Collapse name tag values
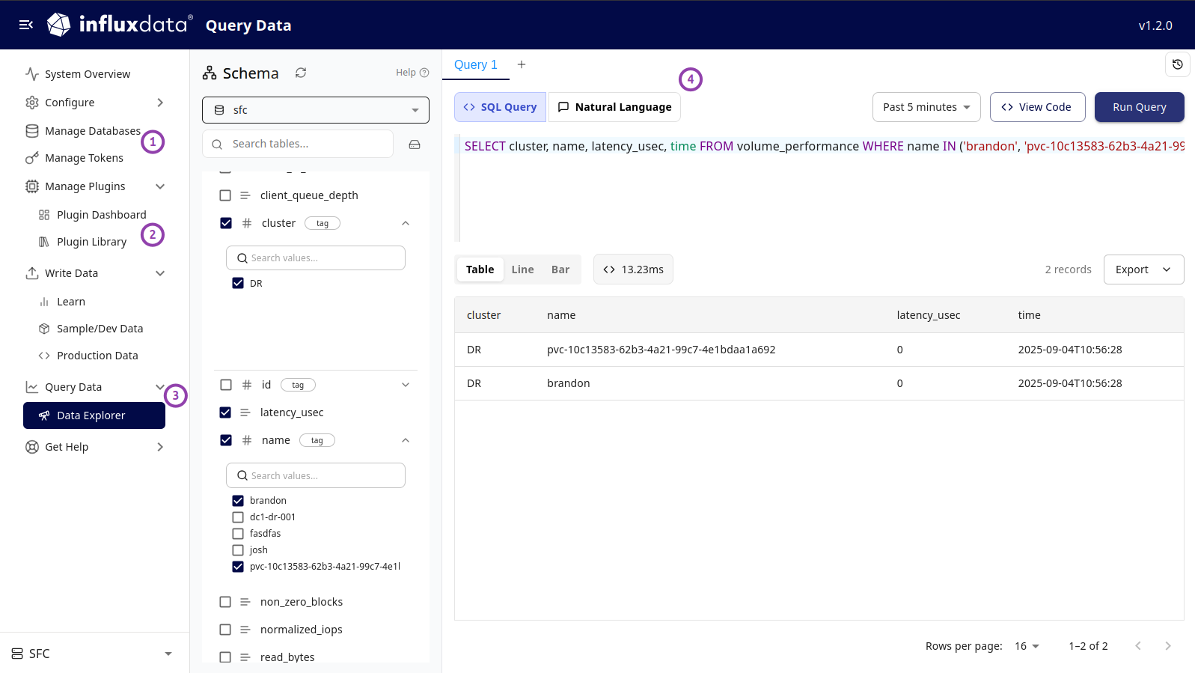The image size is (1195, 673). pos(406,440)
